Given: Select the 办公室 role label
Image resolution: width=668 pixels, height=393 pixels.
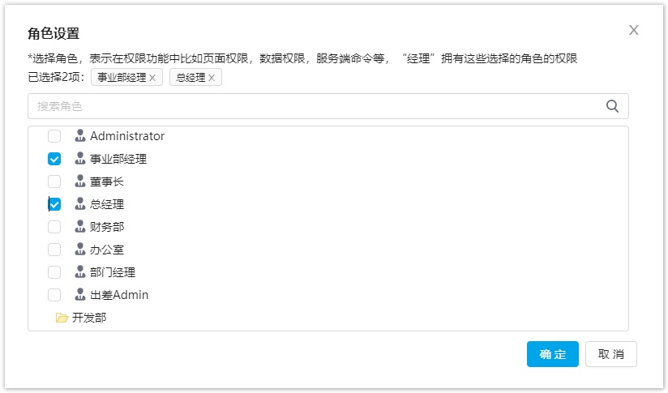Looking at the screenshot, I should (107, 250).
